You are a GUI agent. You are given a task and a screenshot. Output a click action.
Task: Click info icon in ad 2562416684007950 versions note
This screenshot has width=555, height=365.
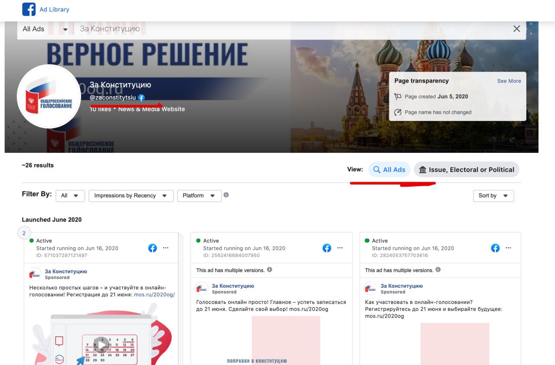(x=269, y=270)
